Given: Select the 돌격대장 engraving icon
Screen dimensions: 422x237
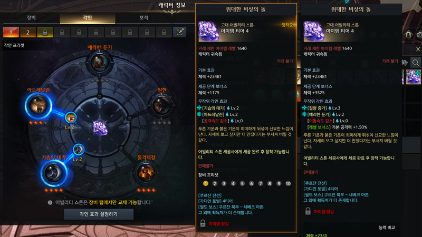Looking at the screenshot, I should point(146,173).
